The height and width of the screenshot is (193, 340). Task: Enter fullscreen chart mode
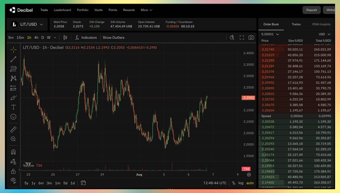point(241,37)
